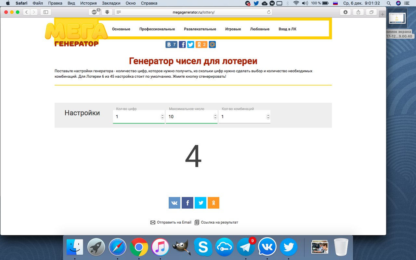This screenshot has width=416, height=260.
Task: Click the Twitter share button below the result
Action: click(200, 203)
